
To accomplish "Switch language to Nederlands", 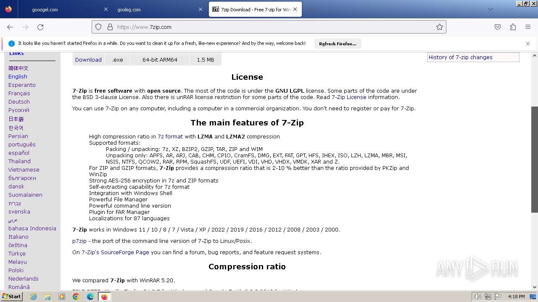I will tap(24, 279).
